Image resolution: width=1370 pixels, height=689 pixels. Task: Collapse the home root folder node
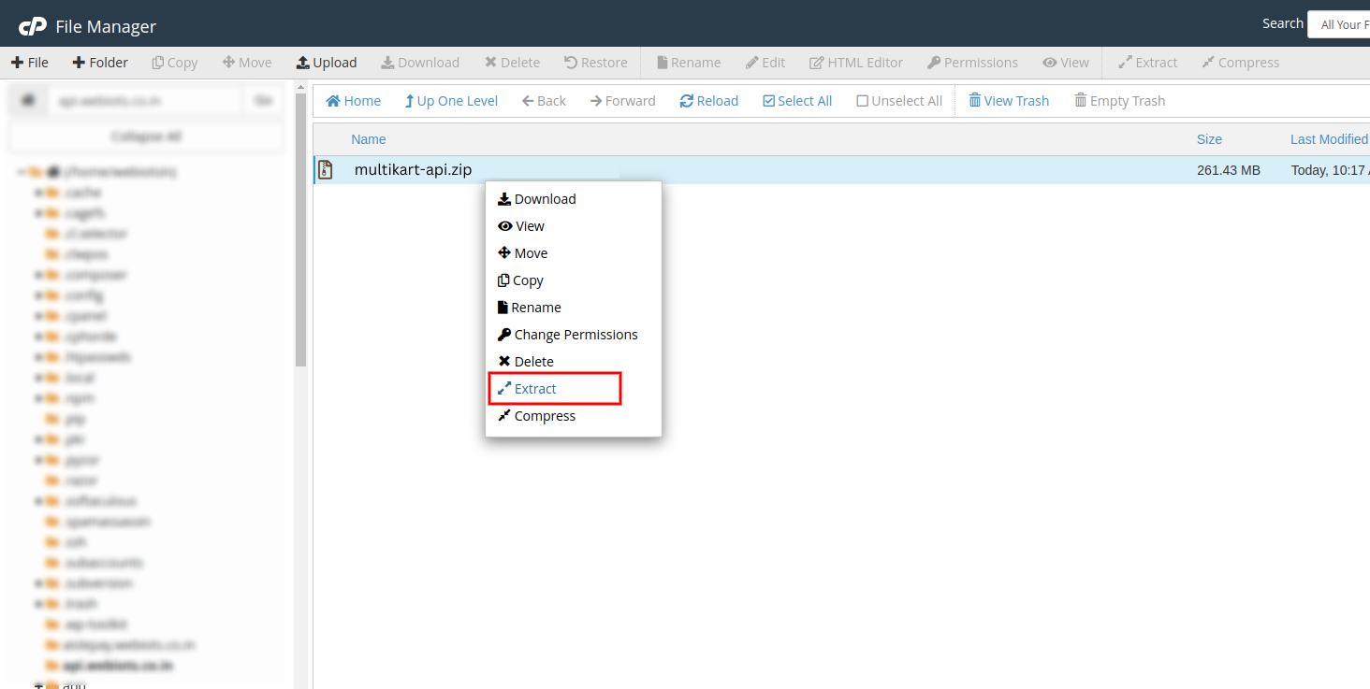tap(21, 172)
